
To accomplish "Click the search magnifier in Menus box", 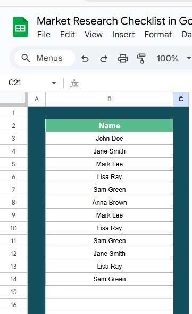I will coord(26,58).
